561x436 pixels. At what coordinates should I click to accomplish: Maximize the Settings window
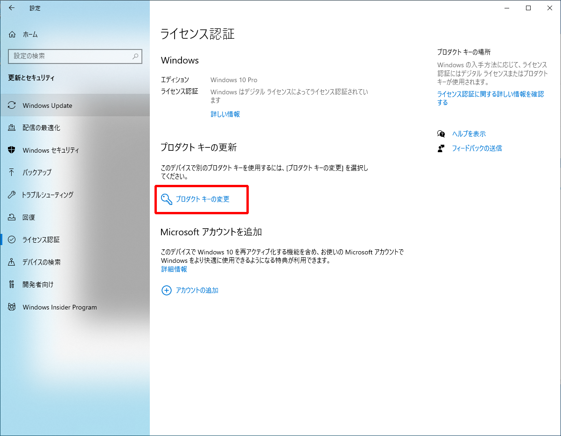528,8
